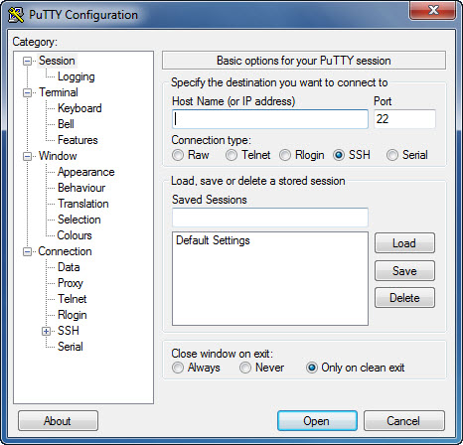
Task: Click the About button
Action: [58, 421]
